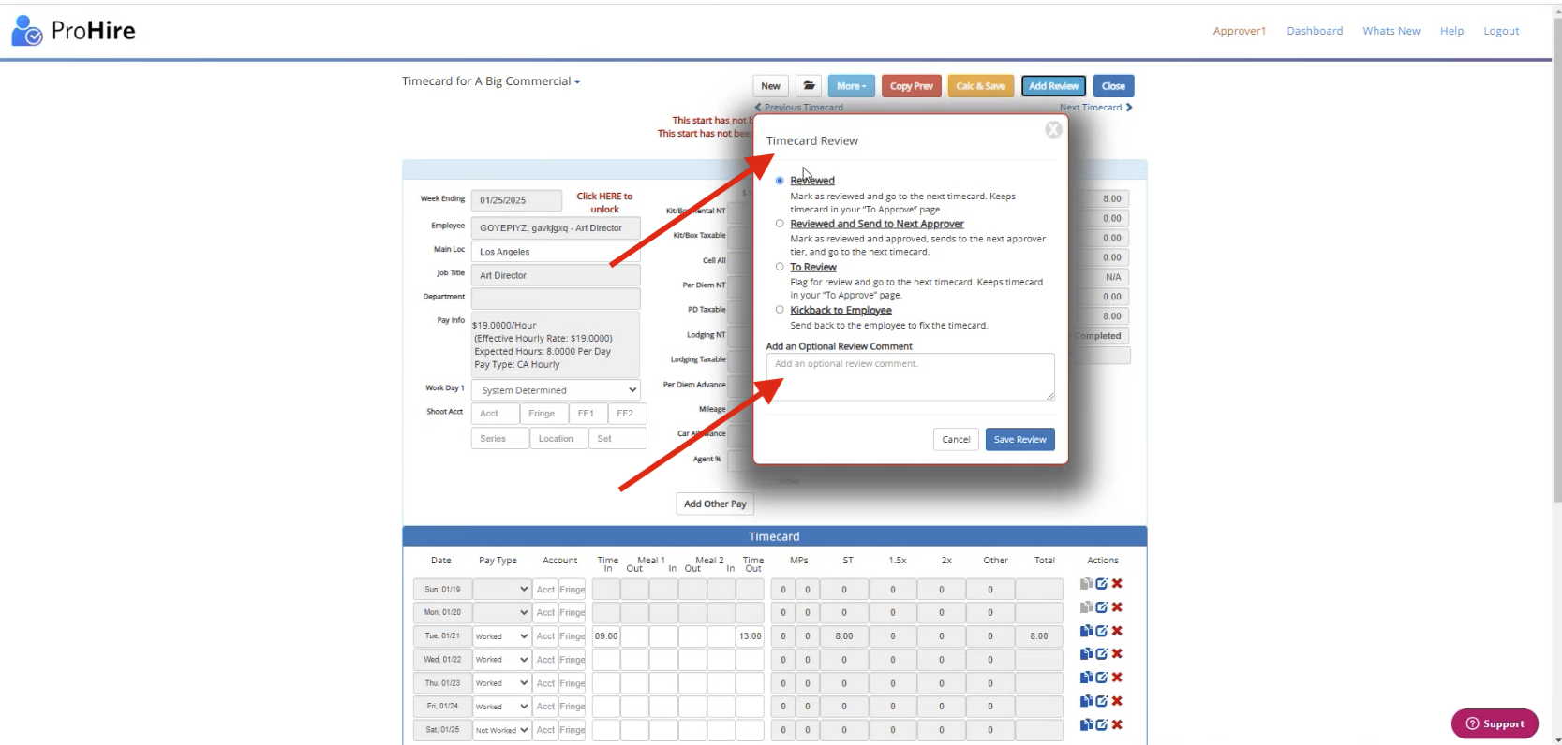Delete the Sat 01/25 timecard row

(x=1117, y=724)
